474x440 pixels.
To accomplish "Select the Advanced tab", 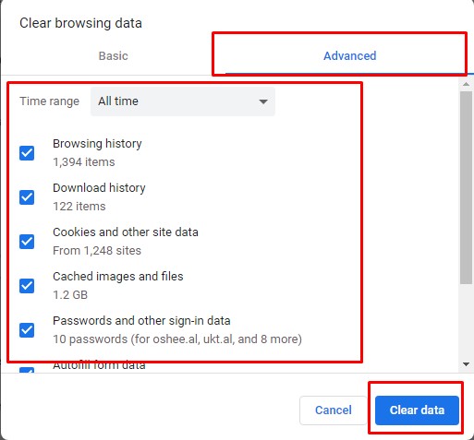I will 349,56.
